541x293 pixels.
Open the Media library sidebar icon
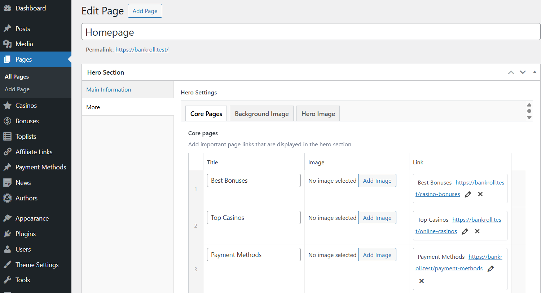(x=8, y=44)
